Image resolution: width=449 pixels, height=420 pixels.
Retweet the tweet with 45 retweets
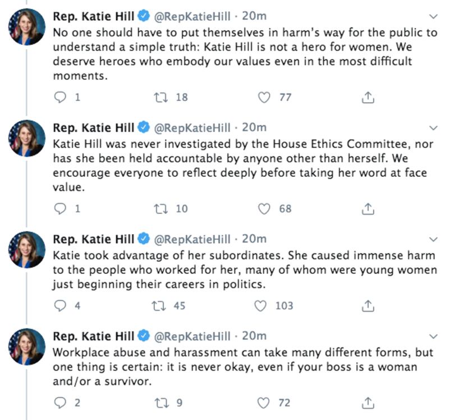pyautogui.click(x=161, y=306)
